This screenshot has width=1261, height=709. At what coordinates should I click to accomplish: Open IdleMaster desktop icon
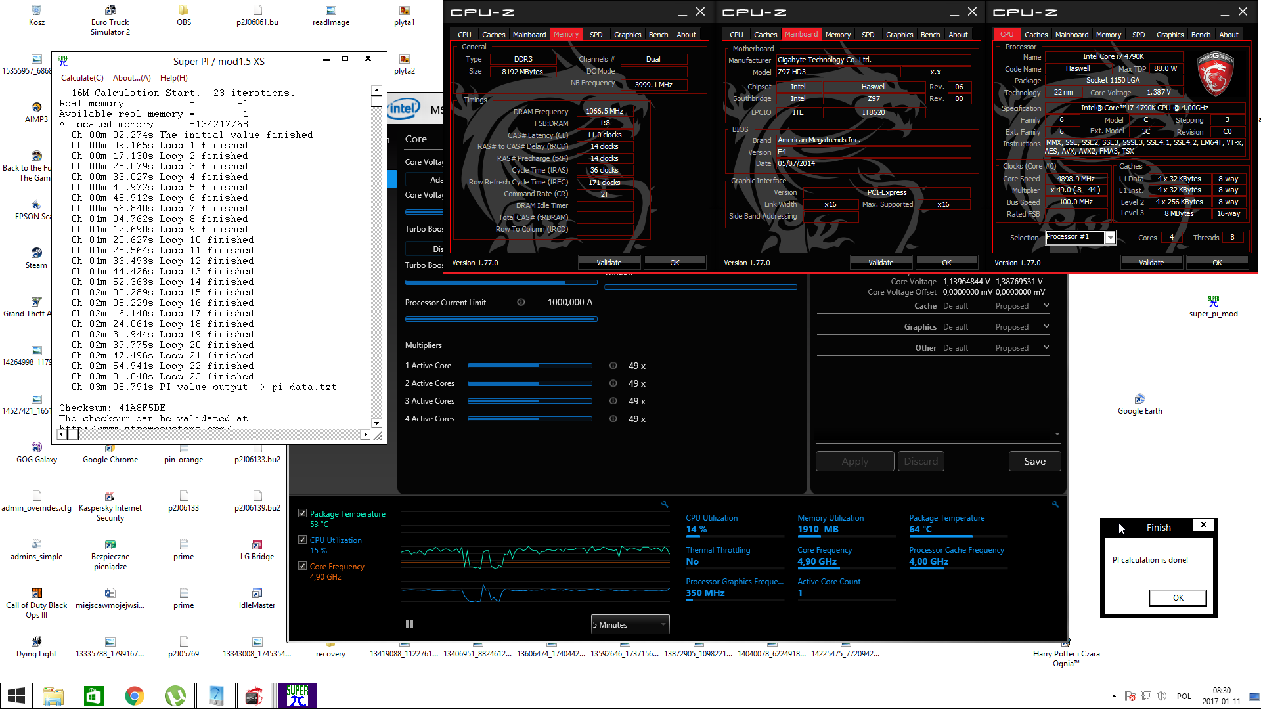(257, 598)
